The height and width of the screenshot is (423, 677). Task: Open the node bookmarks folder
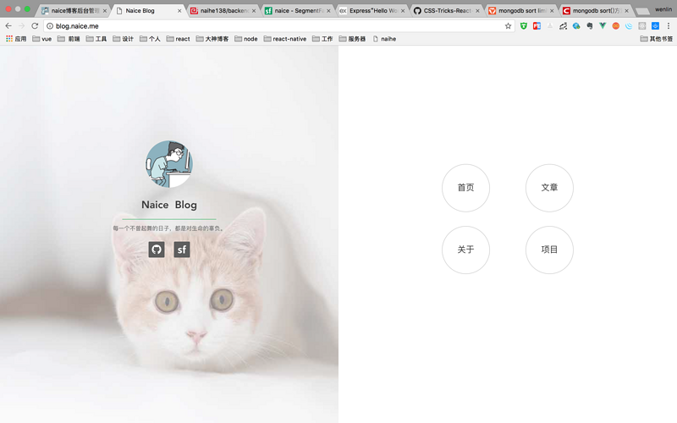pyautogui.click(x=246, y=39)
